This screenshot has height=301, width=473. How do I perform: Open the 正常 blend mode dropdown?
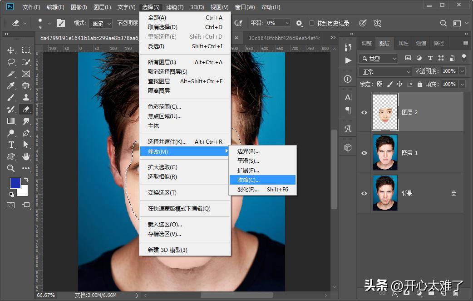tap(385, 71)
